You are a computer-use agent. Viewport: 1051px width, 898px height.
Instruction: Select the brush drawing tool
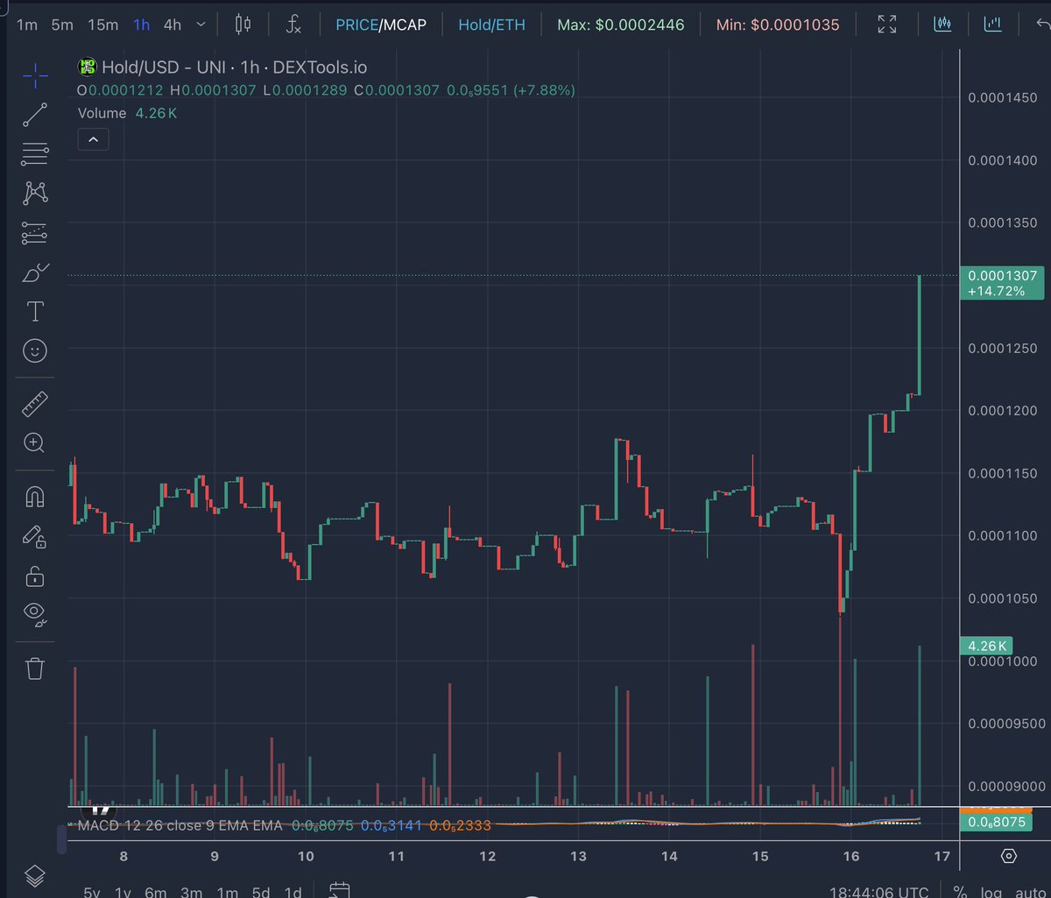[35, 273]
